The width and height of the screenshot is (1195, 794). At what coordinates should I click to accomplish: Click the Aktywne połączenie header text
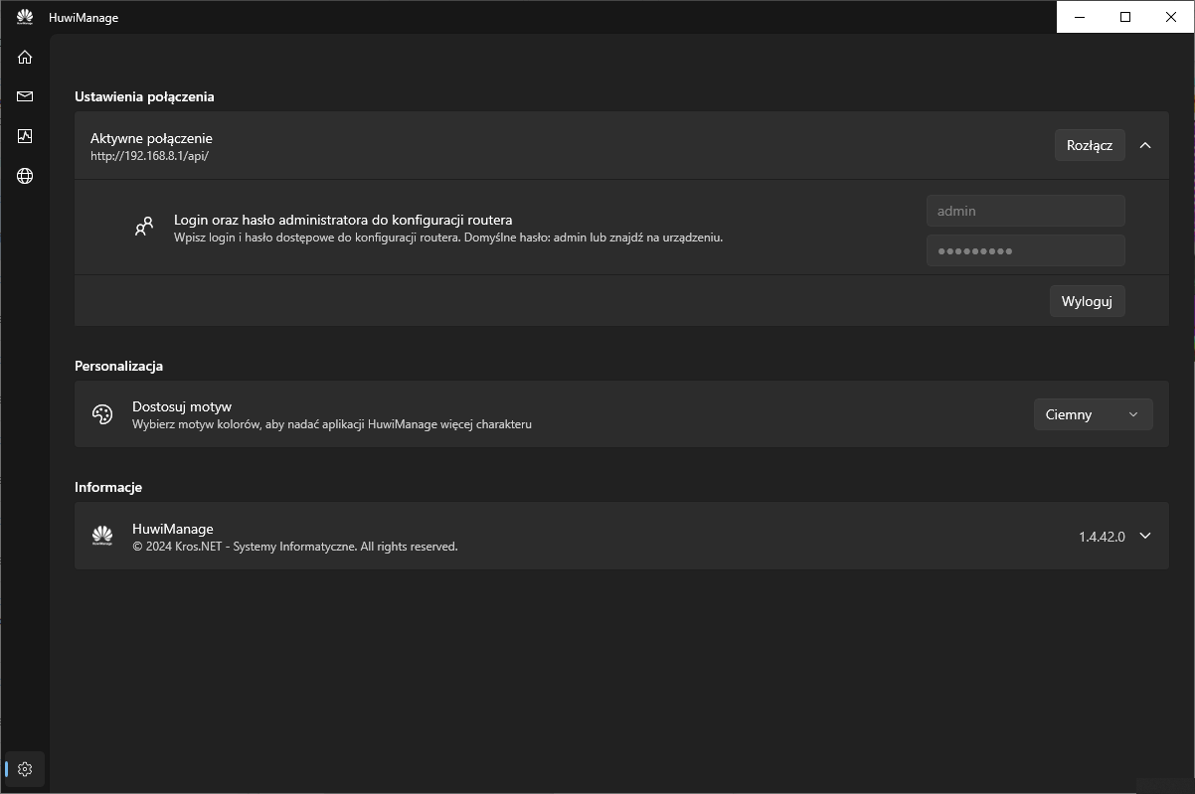pos(151,138)
